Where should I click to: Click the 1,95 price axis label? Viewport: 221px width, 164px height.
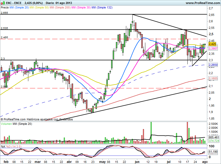coord(211,106)
